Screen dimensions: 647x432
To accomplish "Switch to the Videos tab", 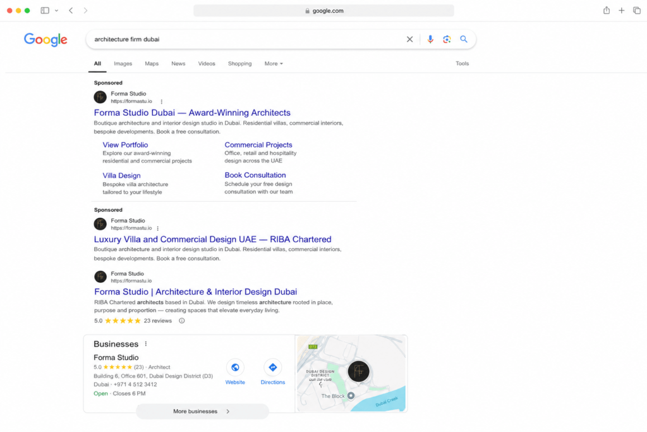I will pos(207,64).
